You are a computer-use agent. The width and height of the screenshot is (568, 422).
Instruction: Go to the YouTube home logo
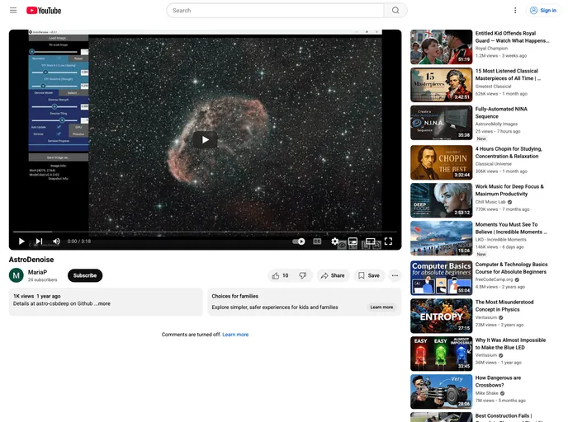pyautogui.click(x=44, y=11)
